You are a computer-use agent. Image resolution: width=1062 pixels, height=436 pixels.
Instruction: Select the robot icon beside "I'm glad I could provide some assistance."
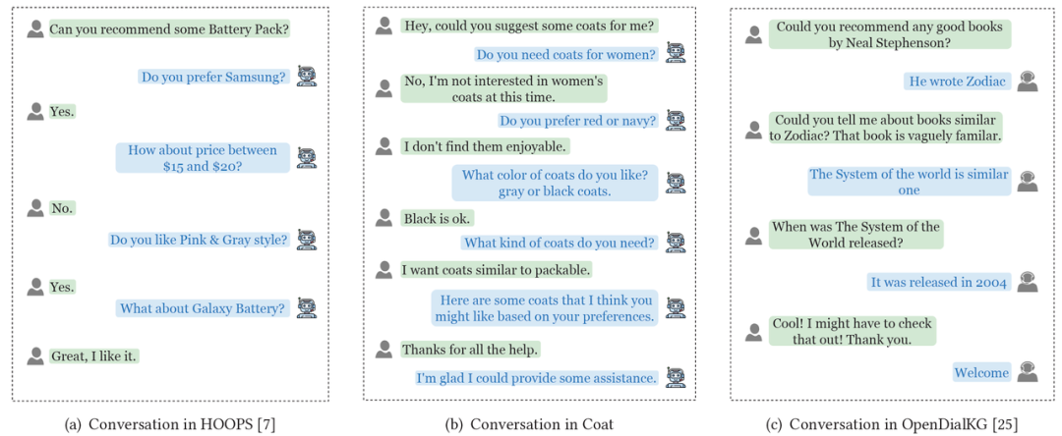pos(675,377)
